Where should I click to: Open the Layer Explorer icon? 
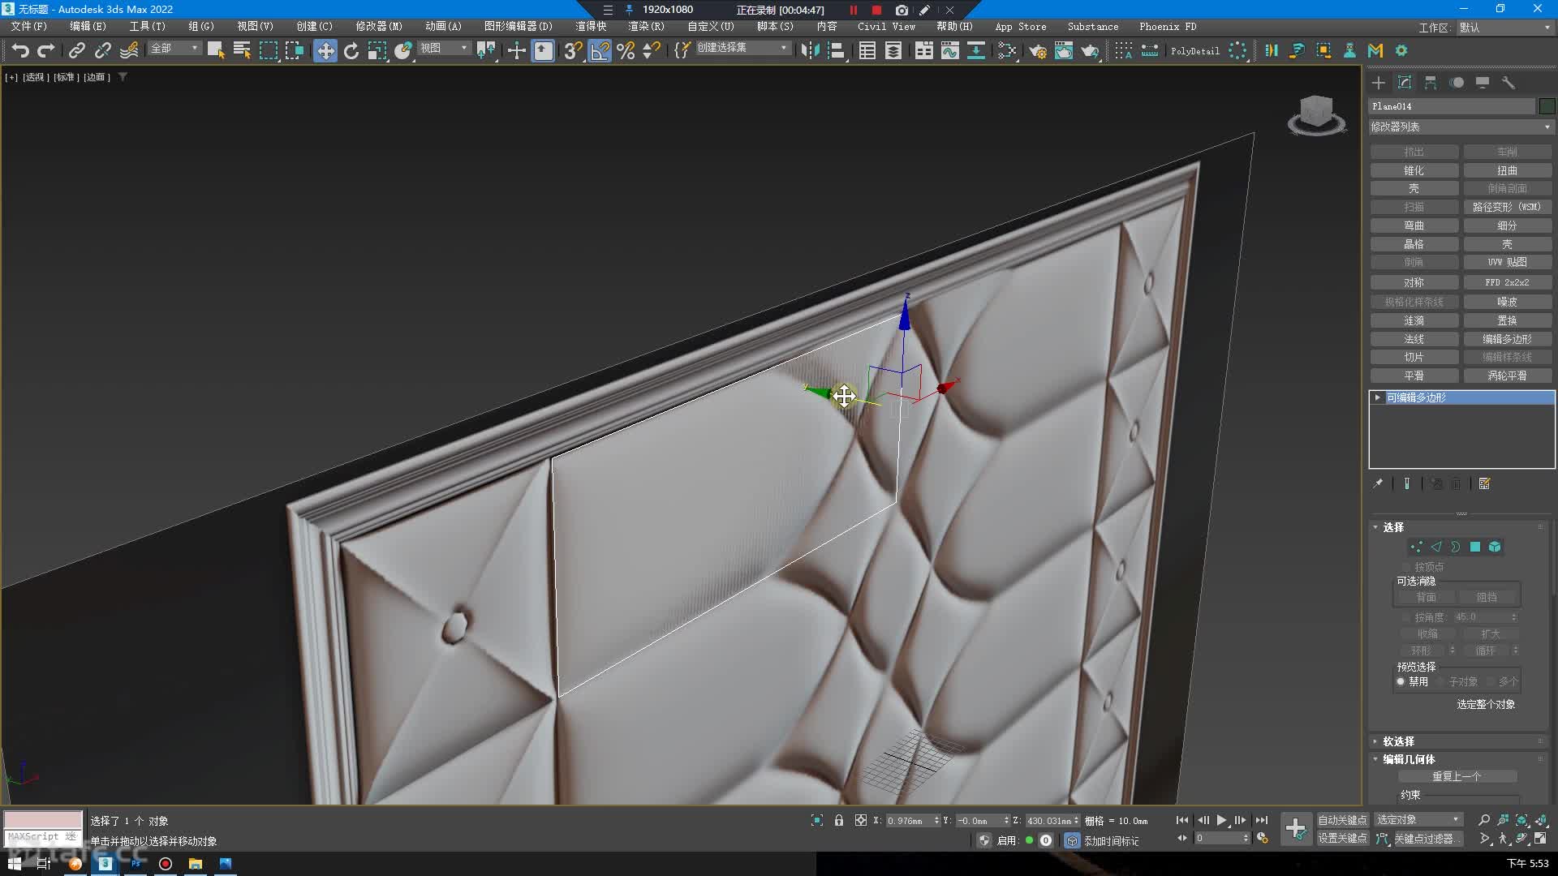[x=893, y=50]
